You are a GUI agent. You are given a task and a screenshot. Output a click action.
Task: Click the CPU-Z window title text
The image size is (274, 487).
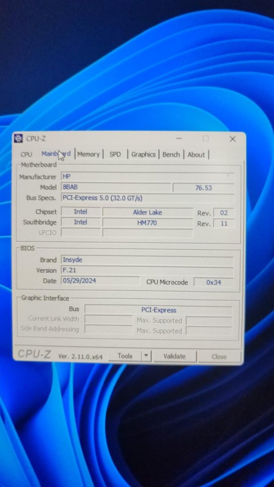36,139
